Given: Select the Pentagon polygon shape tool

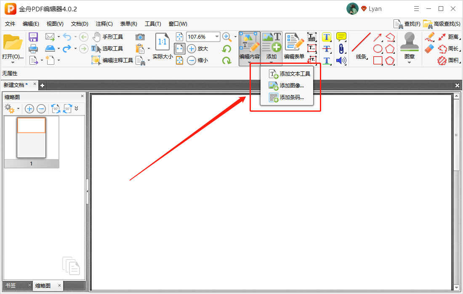Looking at the screenshot, I should coord(390,49).
